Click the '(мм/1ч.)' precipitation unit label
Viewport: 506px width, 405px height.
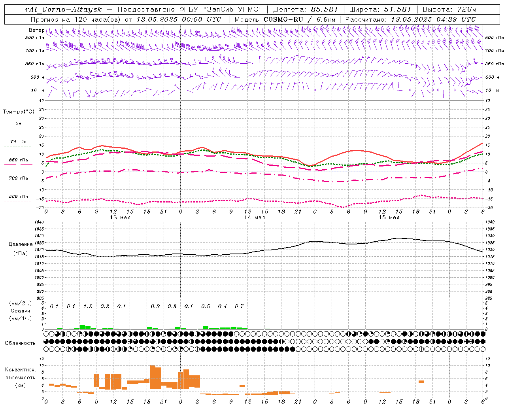click(x=20, y=318)
